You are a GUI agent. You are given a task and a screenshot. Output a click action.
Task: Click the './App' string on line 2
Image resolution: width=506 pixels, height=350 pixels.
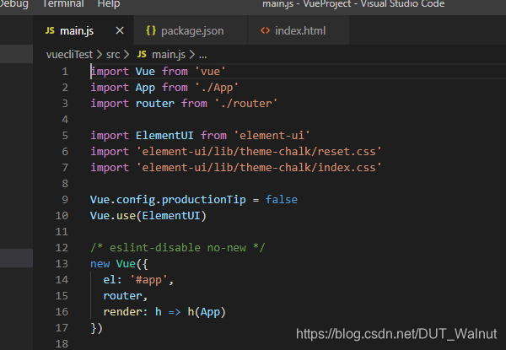pyautogui.click(x=217, y=88)
